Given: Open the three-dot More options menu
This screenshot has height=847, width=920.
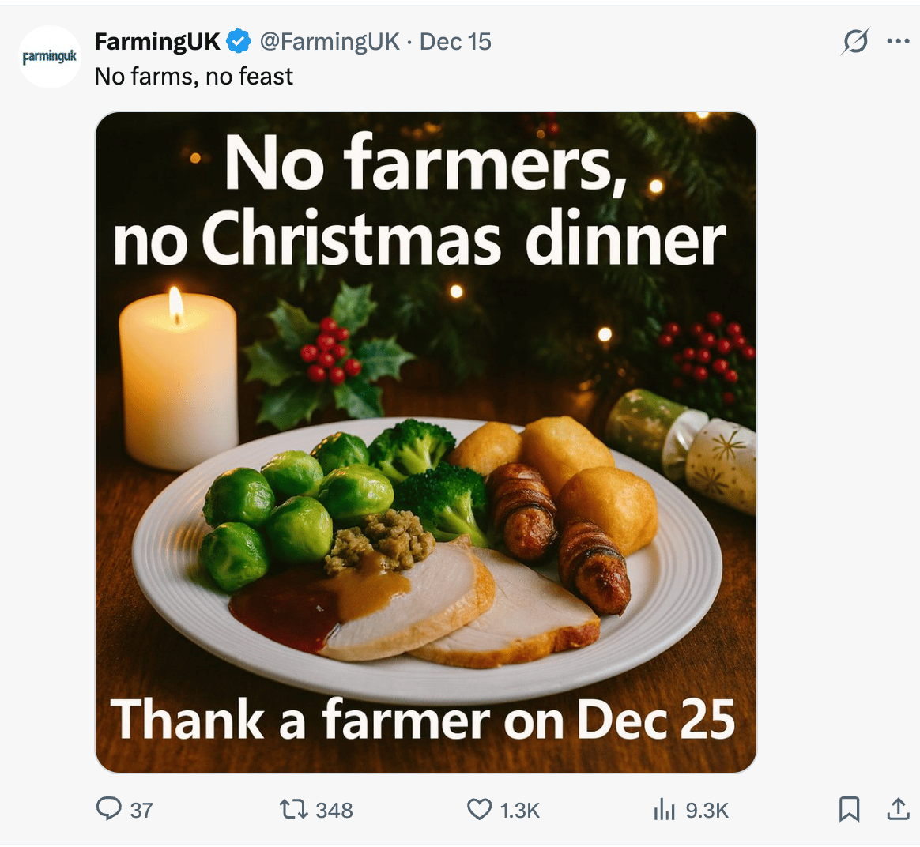Looking at the screenshot, I should [x=899, y=41].
